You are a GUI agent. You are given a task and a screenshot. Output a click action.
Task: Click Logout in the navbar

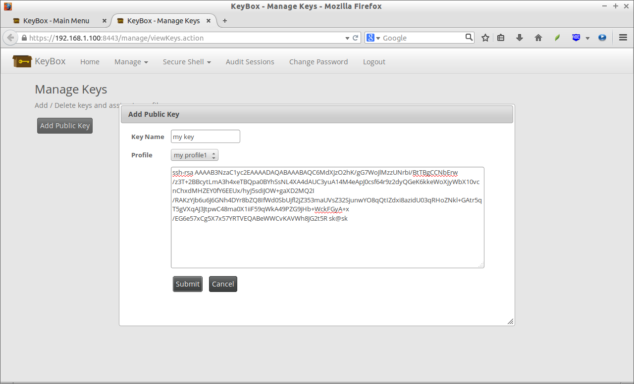coord(374,62)
